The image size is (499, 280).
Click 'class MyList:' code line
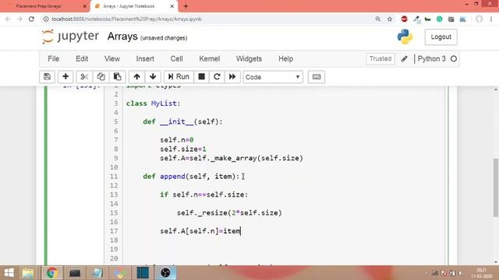tap(153, 103)
